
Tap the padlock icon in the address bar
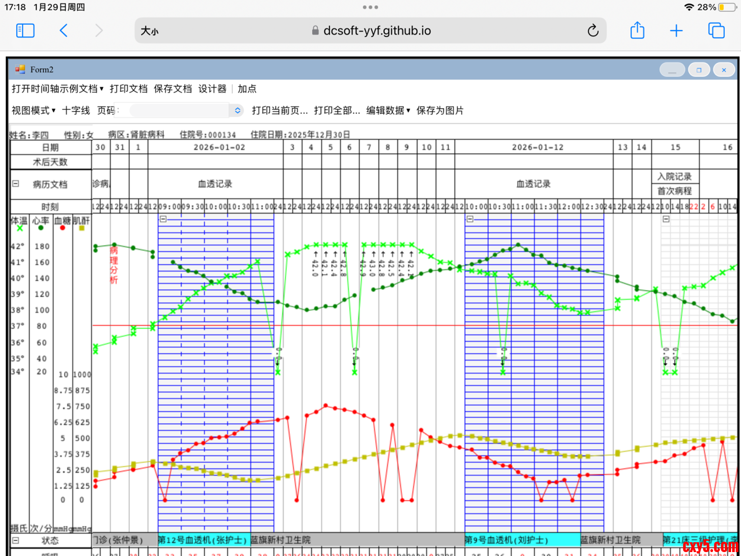click(315, 31)
